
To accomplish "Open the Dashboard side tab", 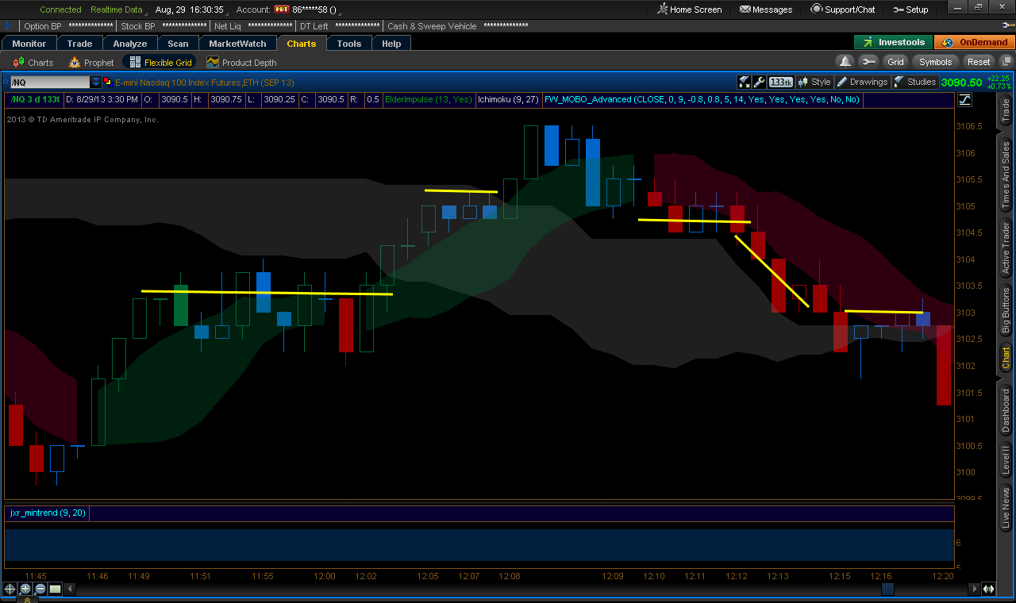I will point(1006,411).
